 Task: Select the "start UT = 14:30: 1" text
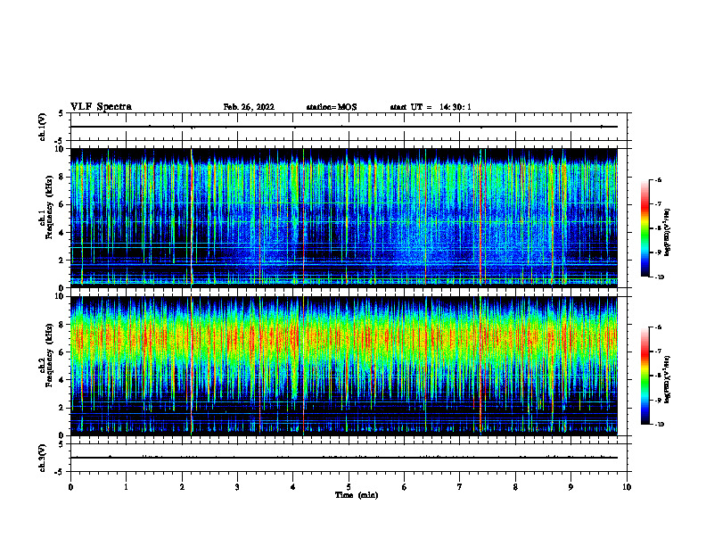point(431,107)
